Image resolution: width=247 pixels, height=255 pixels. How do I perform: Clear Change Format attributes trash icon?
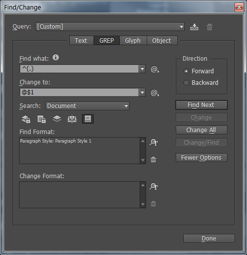point(153,204)
